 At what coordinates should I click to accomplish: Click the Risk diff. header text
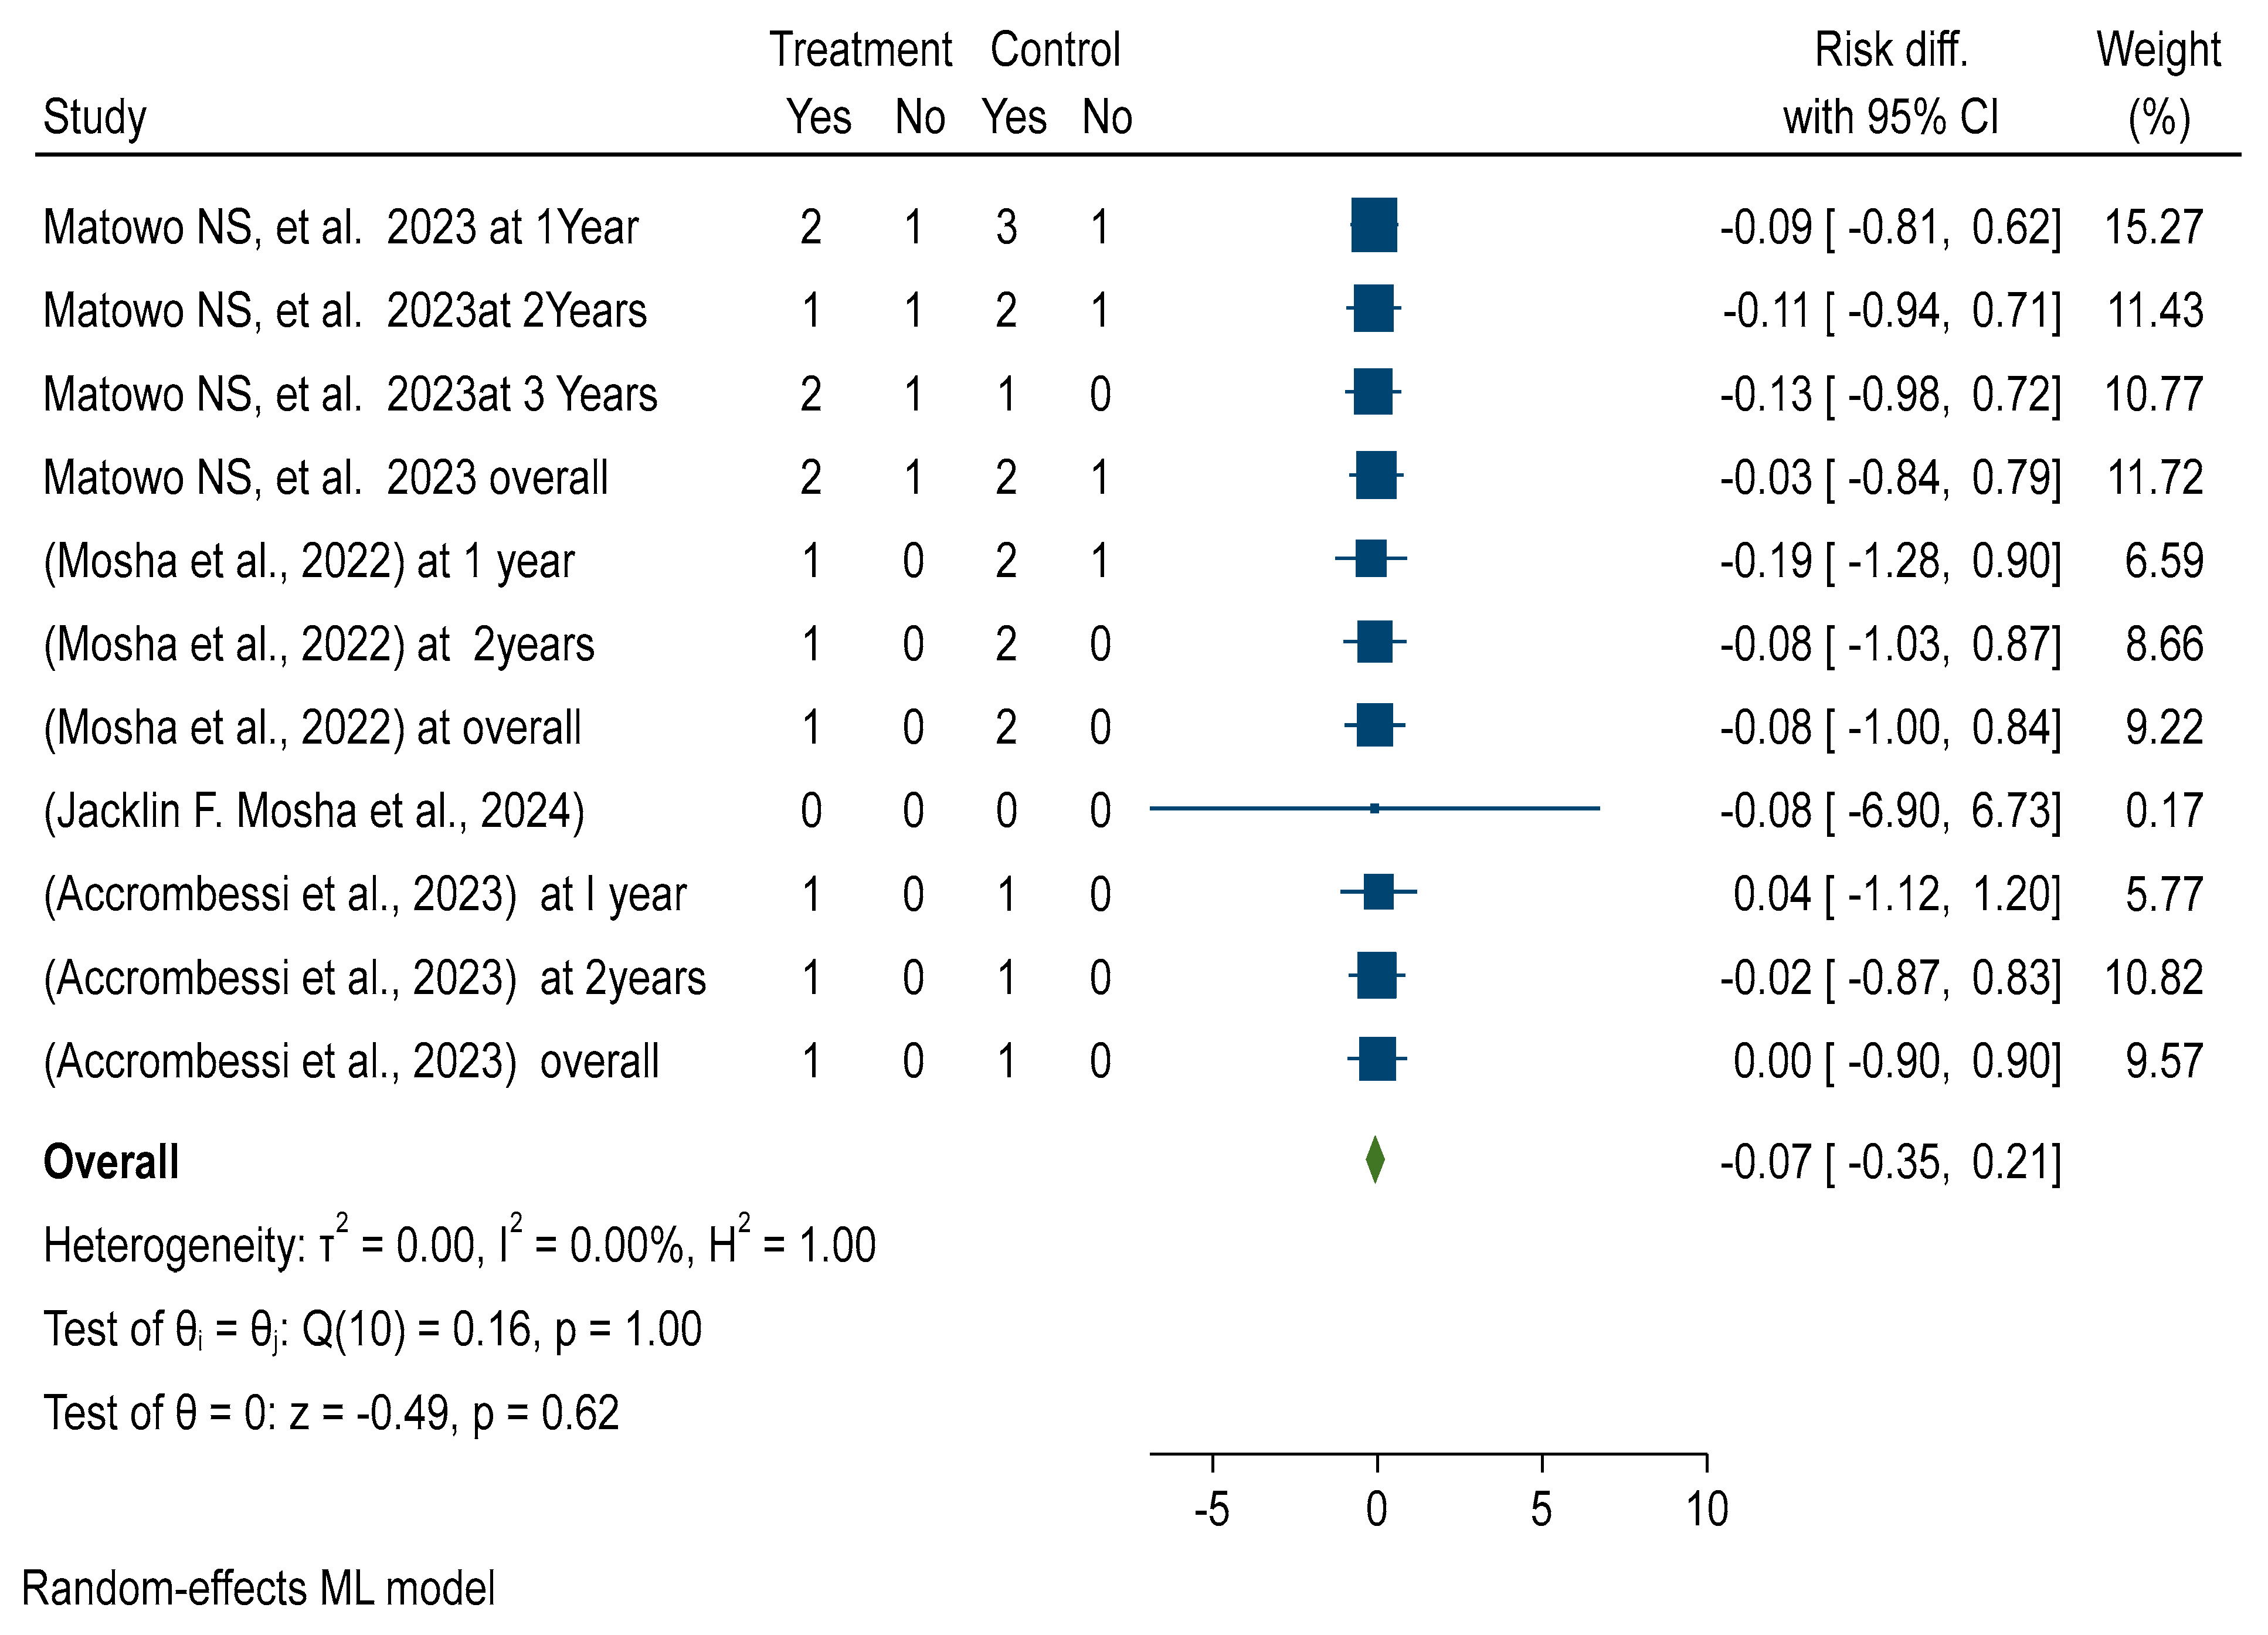pyautogui.click(x=1891, y=50)
